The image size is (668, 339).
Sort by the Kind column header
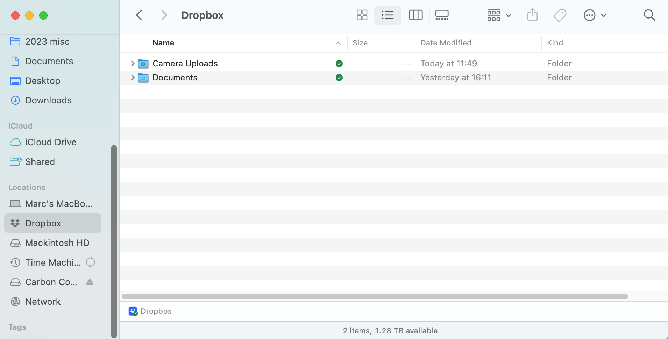[555, 43]
